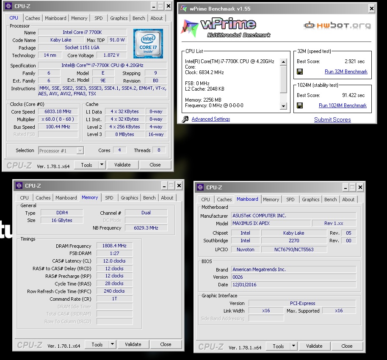Click the 32M best score 2.921 sec
This screenshot has height=360, width=387.
click(x=354, y=61)
